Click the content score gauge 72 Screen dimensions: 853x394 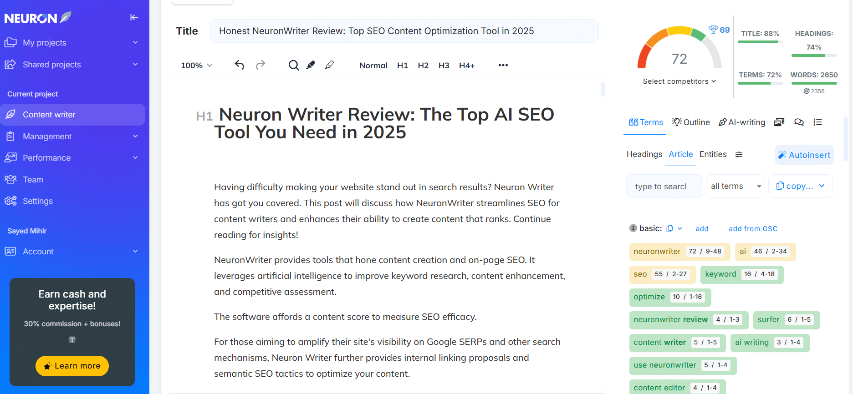point(679,48)
